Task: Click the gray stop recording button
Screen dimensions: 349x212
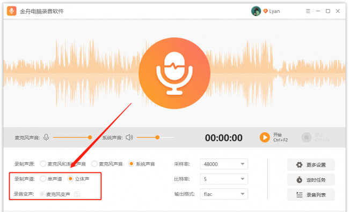Action: pyautogui.click(x=307, y=138)
